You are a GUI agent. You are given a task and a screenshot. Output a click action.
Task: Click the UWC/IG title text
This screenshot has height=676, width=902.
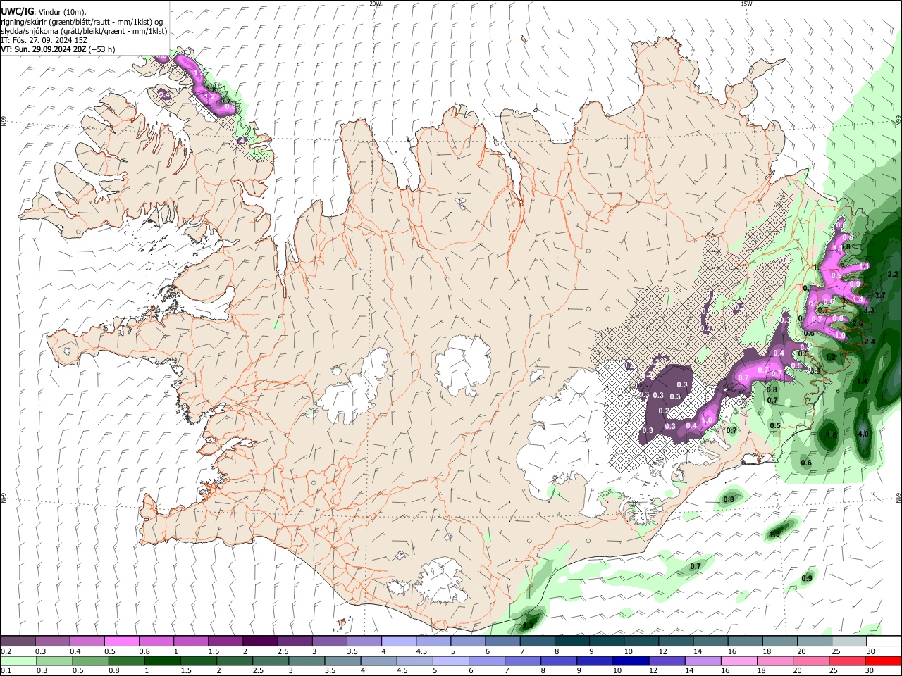tap(16, 11)
